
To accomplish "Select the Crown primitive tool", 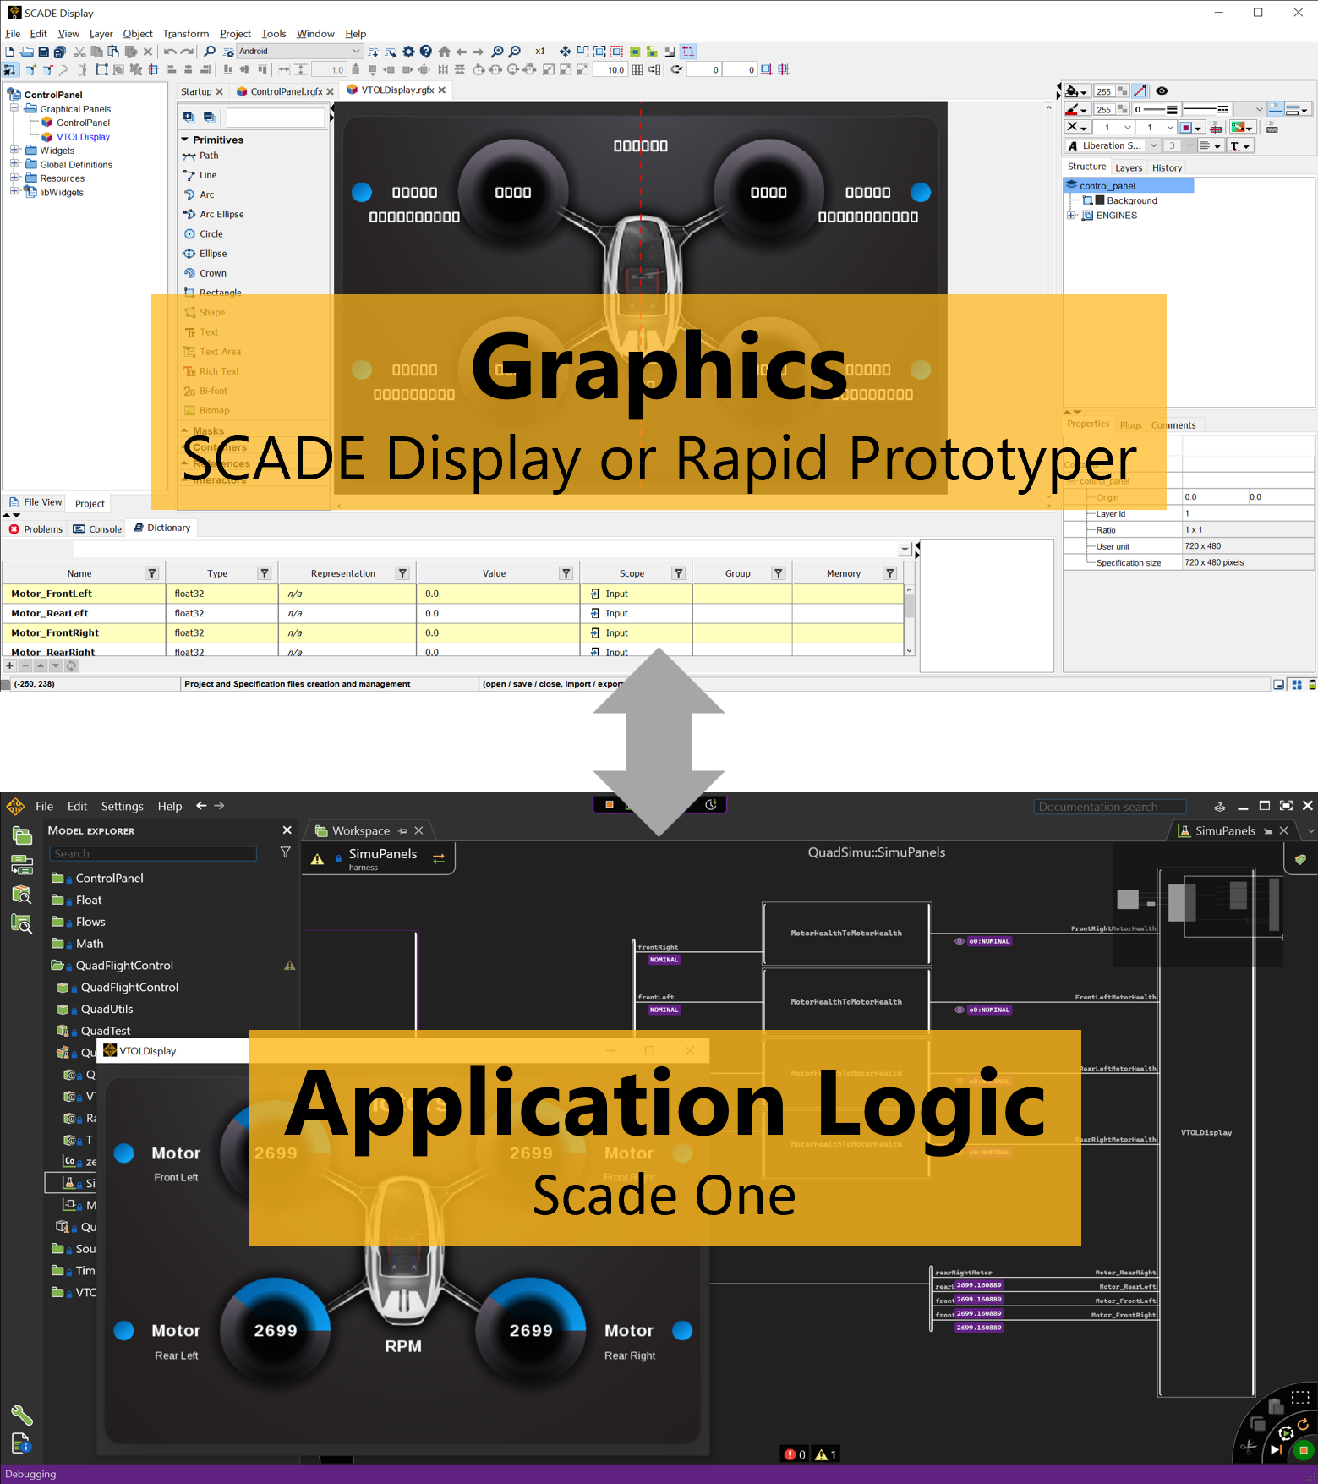I will tap(212, 273).
